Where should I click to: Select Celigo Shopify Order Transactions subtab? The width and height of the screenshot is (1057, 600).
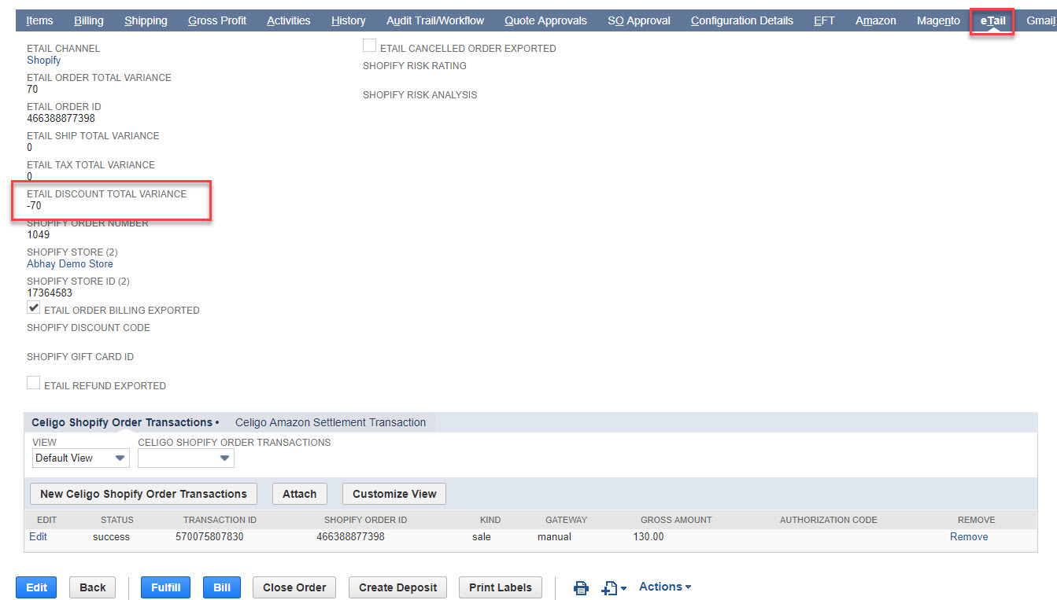click(x=125, y=422)
